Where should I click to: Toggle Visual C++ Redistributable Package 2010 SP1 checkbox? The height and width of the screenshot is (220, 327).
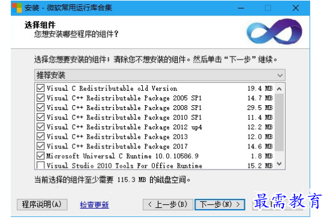(40, 117)
